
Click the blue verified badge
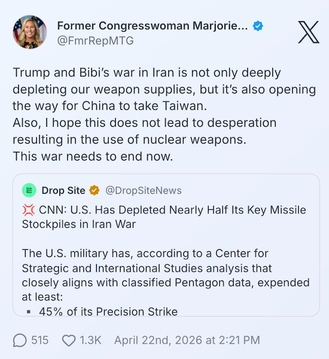coord(258,26)
